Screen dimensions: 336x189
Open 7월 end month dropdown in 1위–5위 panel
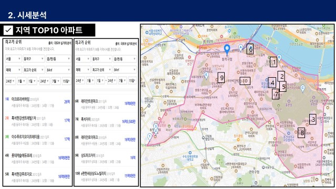coord(56,81)
